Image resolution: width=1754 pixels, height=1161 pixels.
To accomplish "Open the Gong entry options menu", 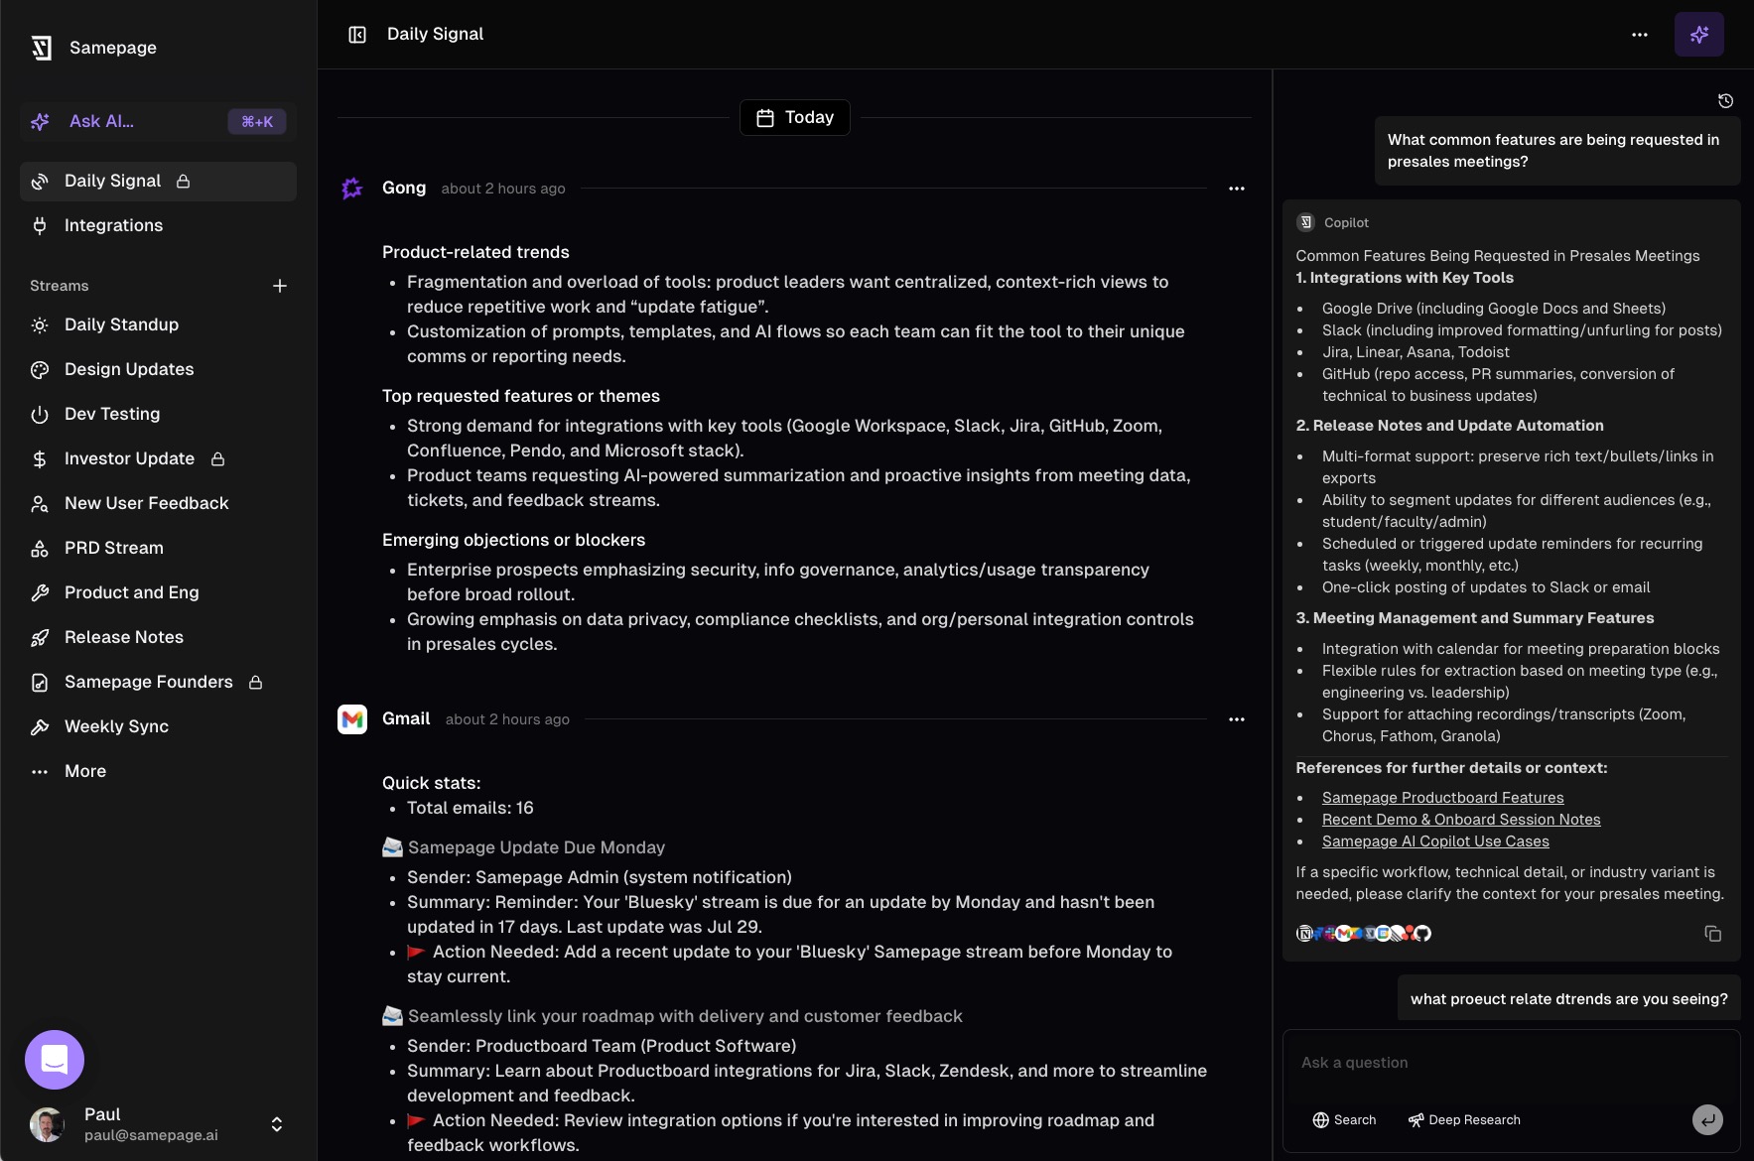I will pos(1237,189).
